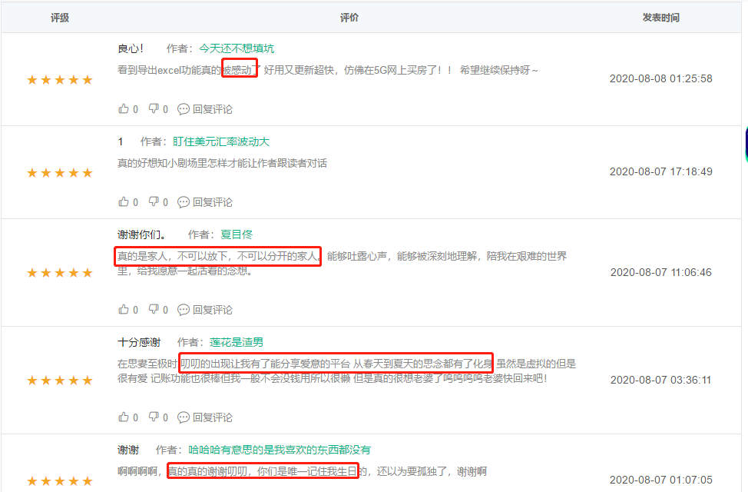
Task: Click timestamp 2020-08-07 17:18:49
Action: coord(660,171)
